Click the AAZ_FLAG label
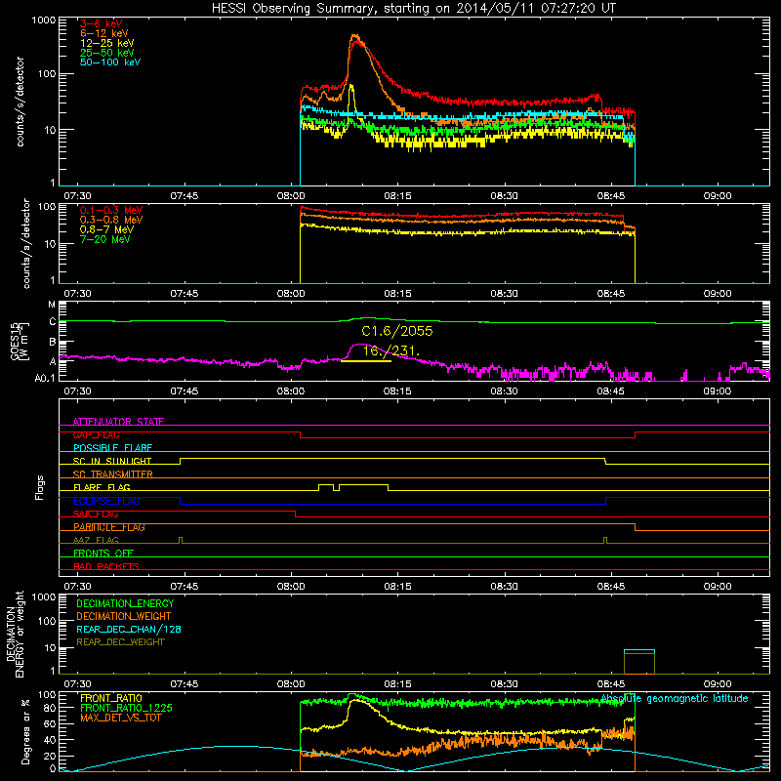 coord(96,540)
